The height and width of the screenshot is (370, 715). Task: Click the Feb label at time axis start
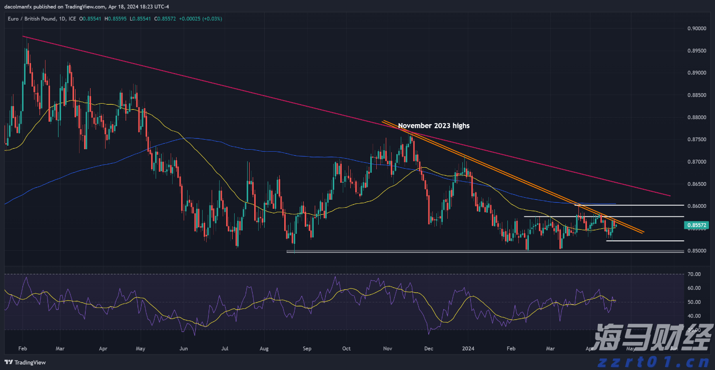23,348
